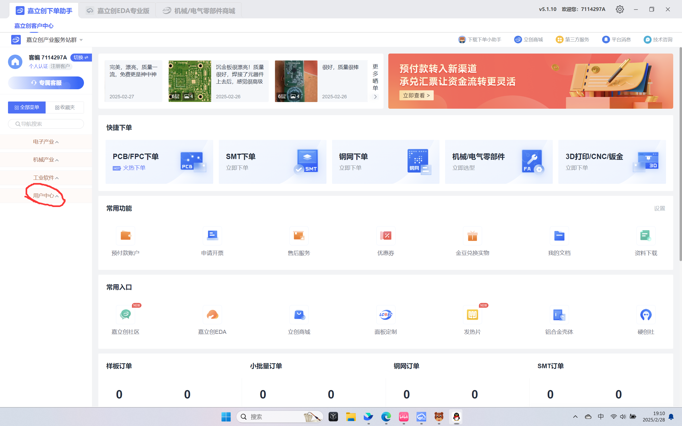Open the 优惠券 coupon icon
Screen dimensions: 682x426
(x=386, y=236)
